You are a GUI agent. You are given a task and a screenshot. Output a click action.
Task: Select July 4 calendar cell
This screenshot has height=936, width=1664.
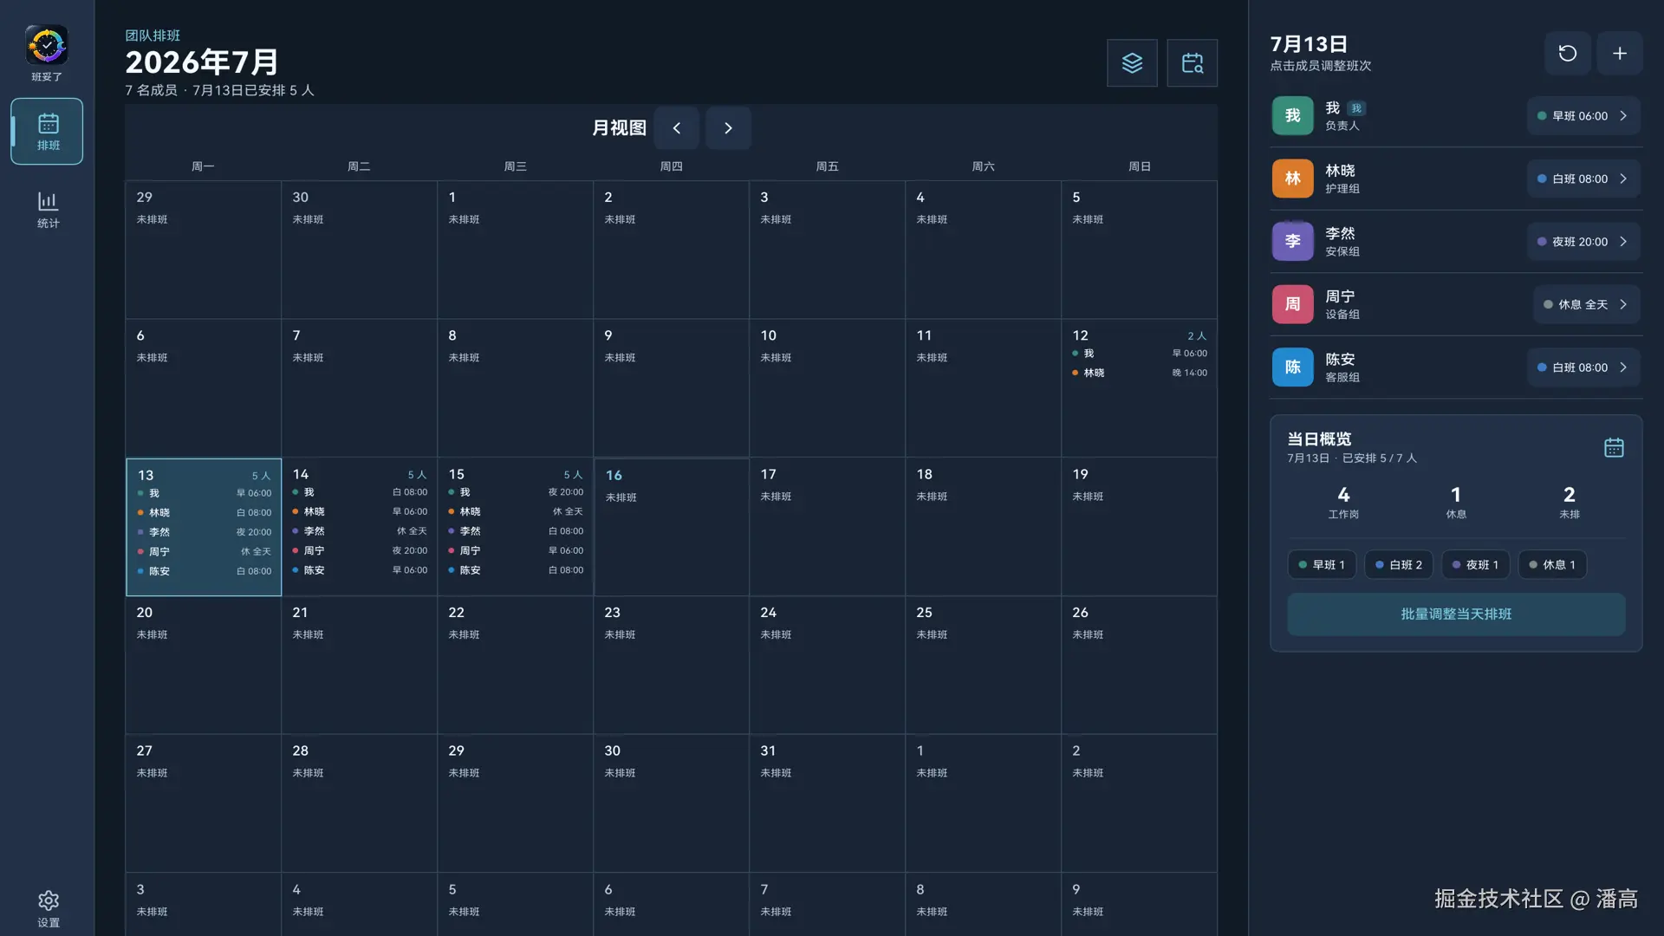coord(984,250)
